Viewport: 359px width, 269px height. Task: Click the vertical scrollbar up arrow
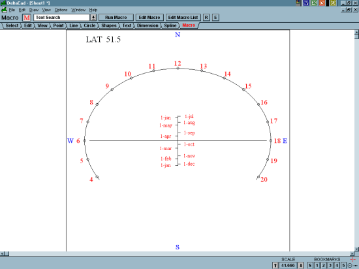coord(356,32)
